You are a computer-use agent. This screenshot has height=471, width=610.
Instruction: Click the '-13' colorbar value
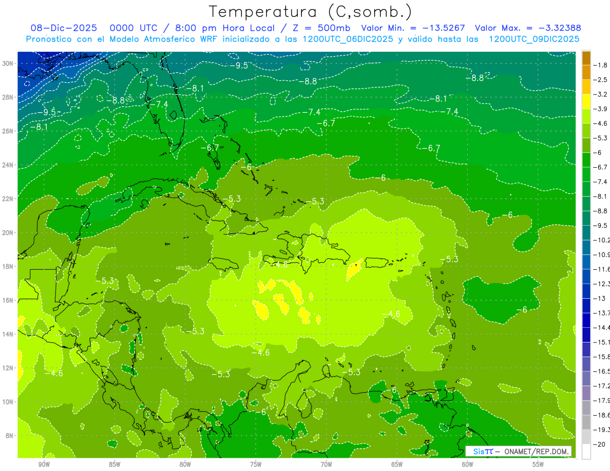(x=600, y=298)
